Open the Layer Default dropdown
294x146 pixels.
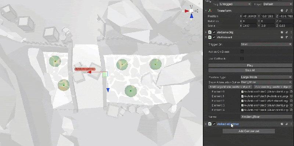[277, 4]
